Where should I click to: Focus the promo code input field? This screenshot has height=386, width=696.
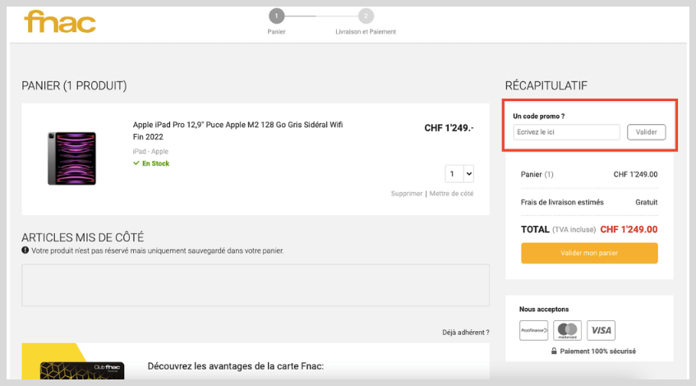[x=566, y=132]
